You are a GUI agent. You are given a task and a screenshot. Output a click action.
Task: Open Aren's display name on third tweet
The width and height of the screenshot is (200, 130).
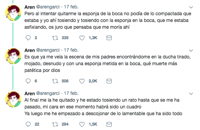(x=30, y=94)
